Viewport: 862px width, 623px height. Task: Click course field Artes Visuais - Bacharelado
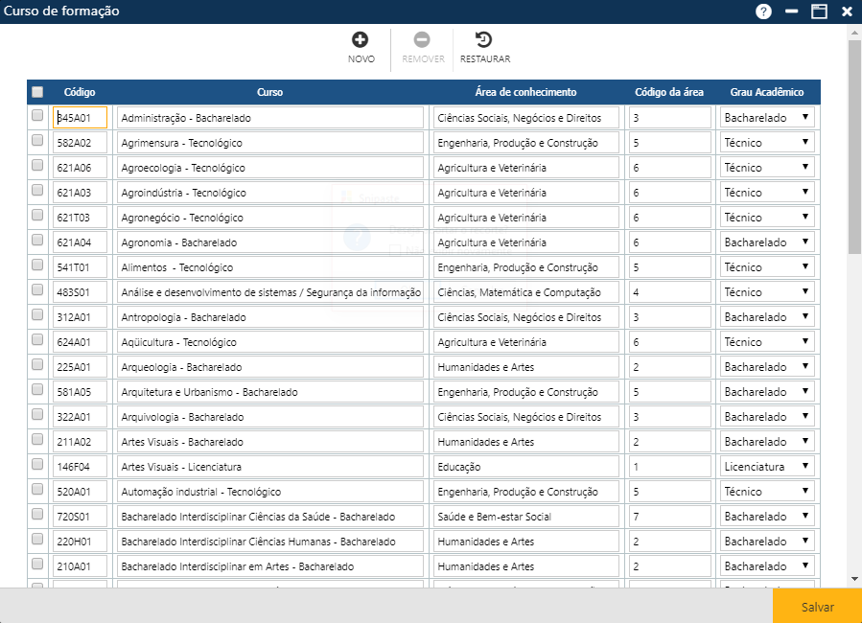pos(270,442)
